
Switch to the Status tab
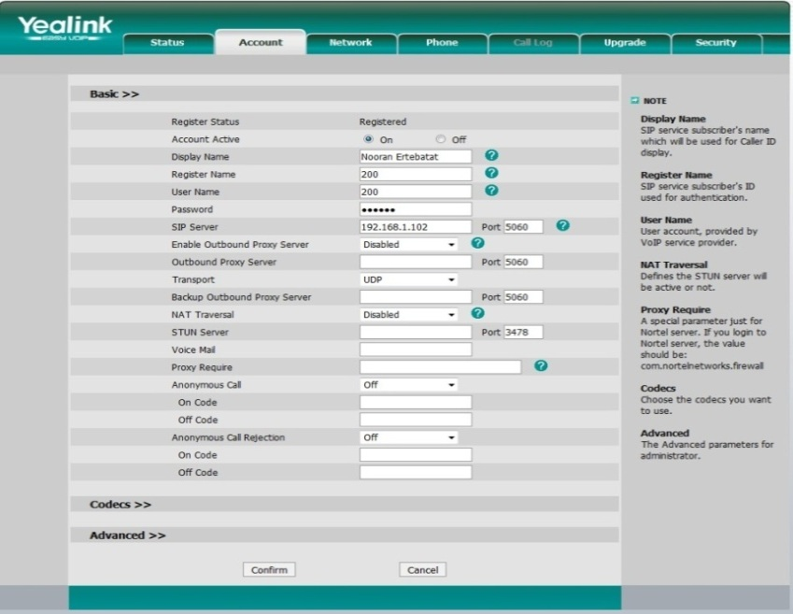pyautogui.click(x=168, y=43)
